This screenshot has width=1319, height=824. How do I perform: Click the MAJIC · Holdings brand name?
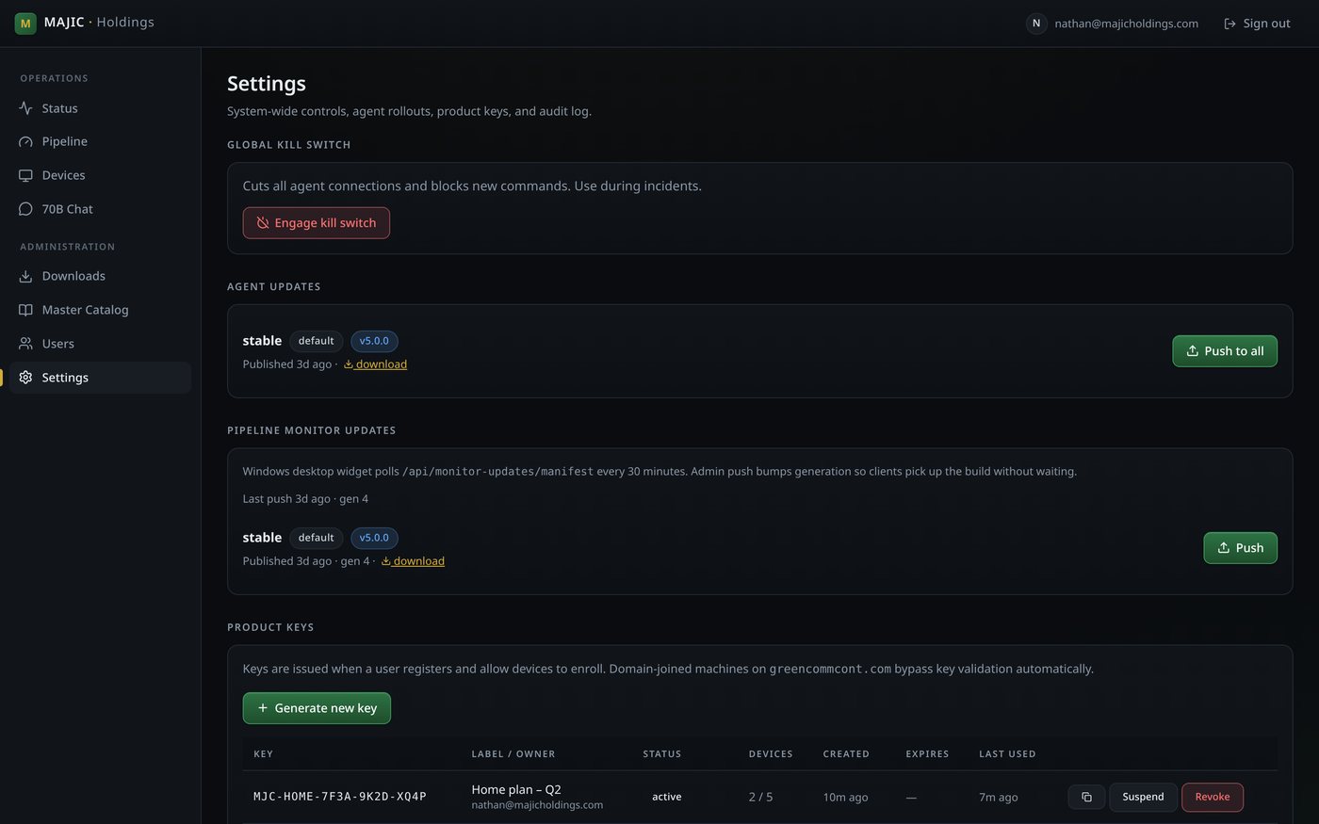coord(99,23)
